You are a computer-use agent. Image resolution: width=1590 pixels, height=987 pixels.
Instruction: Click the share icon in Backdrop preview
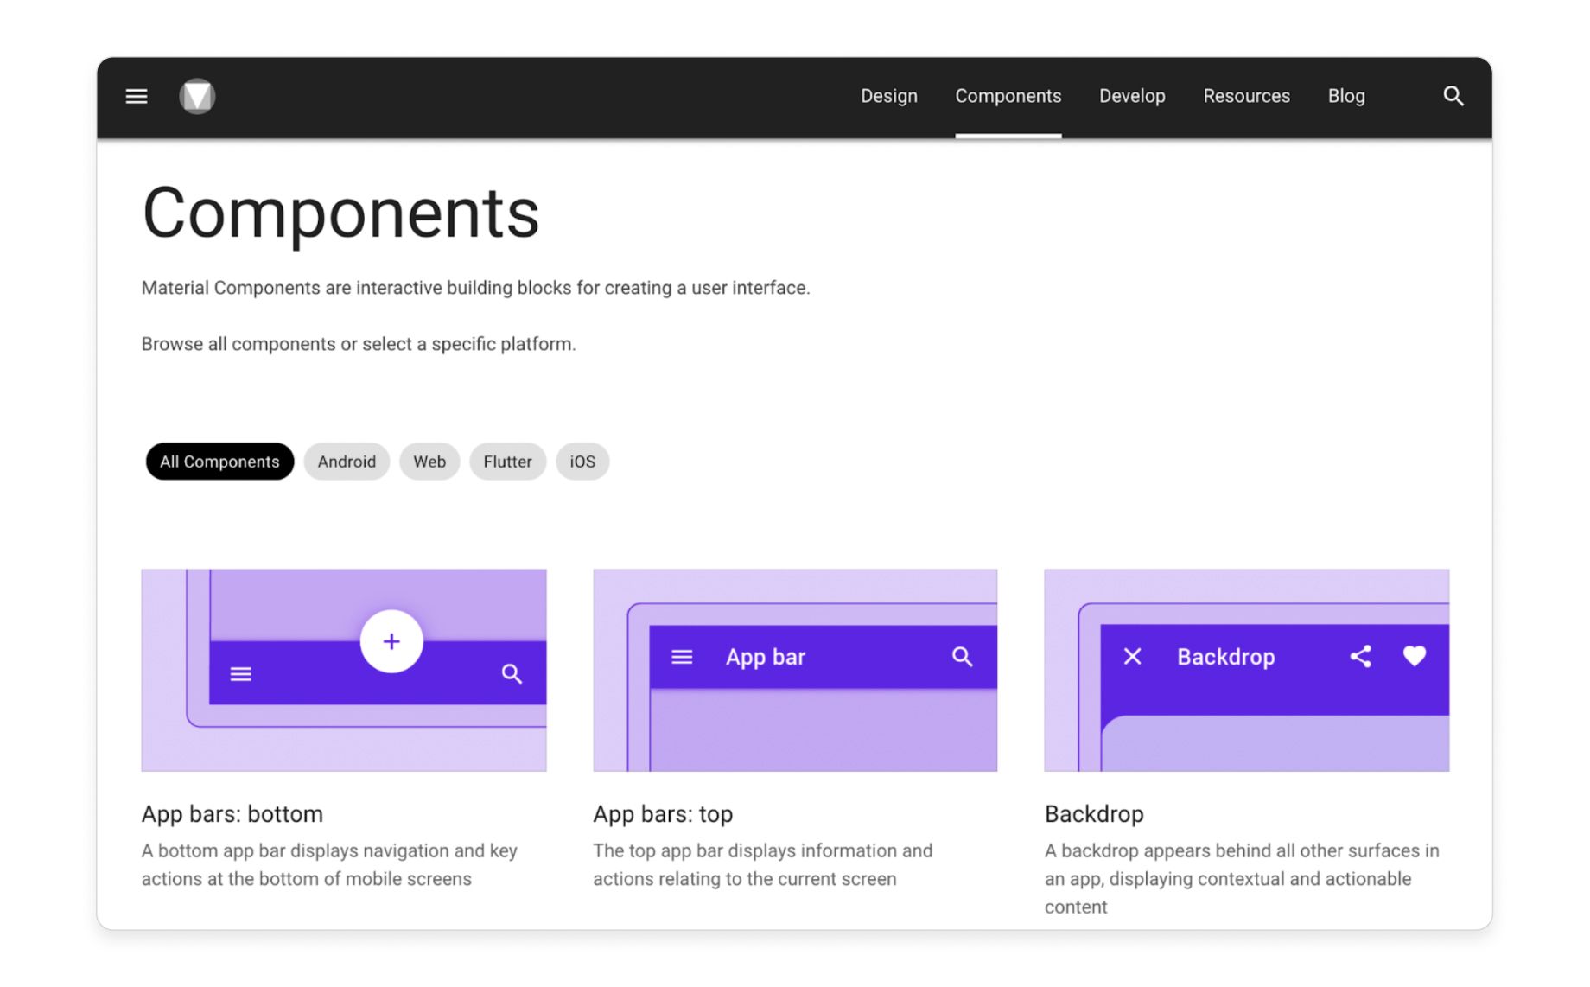coord(1360,657)
